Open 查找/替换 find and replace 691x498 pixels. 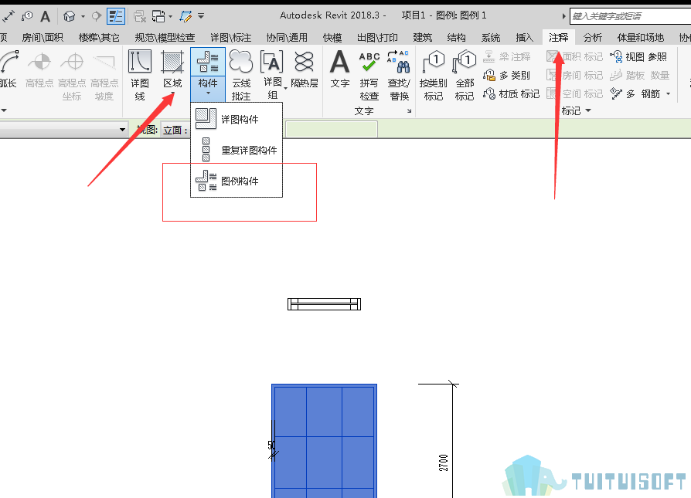pos(399,75)
